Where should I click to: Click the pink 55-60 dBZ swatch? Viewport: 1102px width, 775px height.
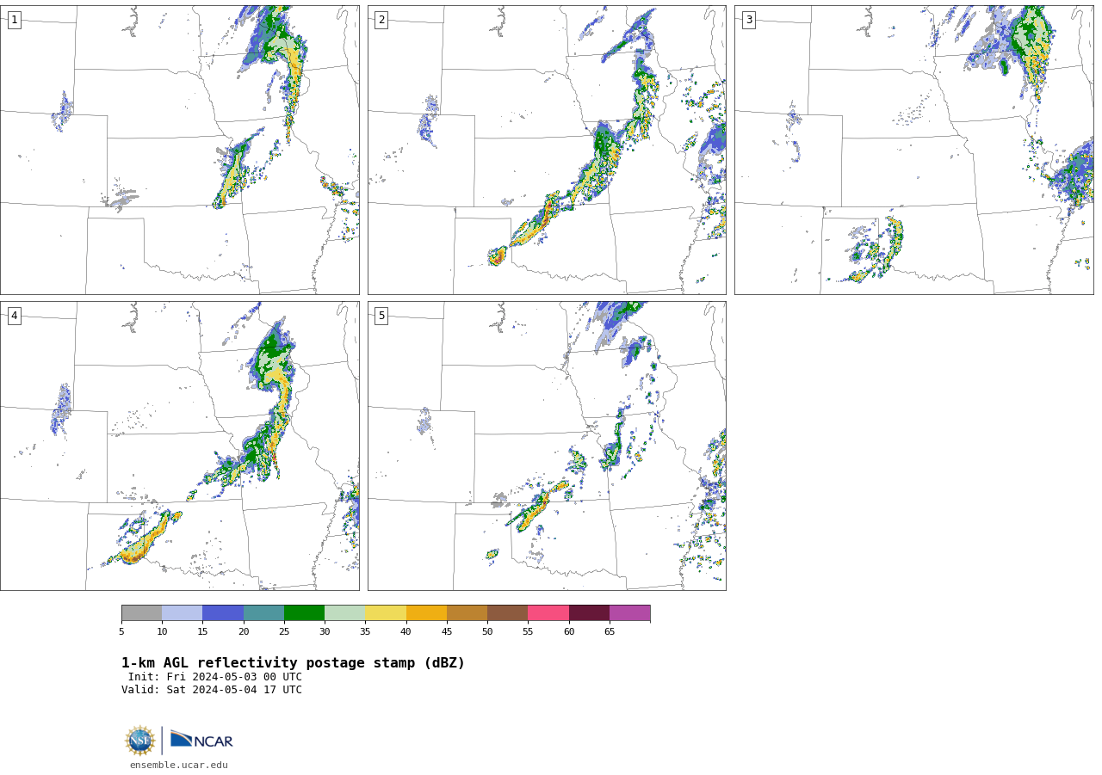click(x=548, y=613)
